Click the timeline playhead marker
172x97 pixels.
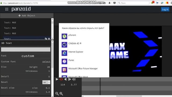point(100,86)
